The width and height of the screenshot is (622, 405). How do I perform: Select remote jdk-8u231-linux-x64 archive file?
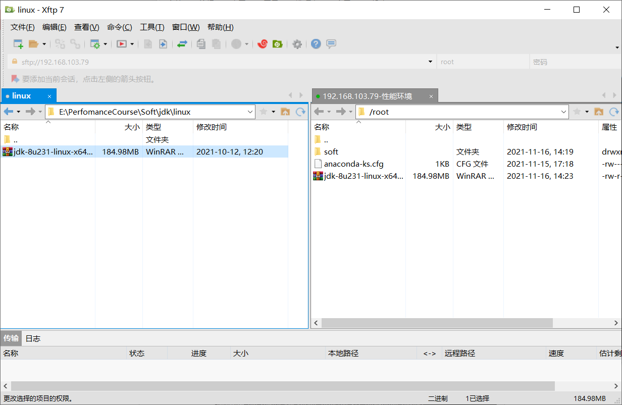(x=358, y=176)
